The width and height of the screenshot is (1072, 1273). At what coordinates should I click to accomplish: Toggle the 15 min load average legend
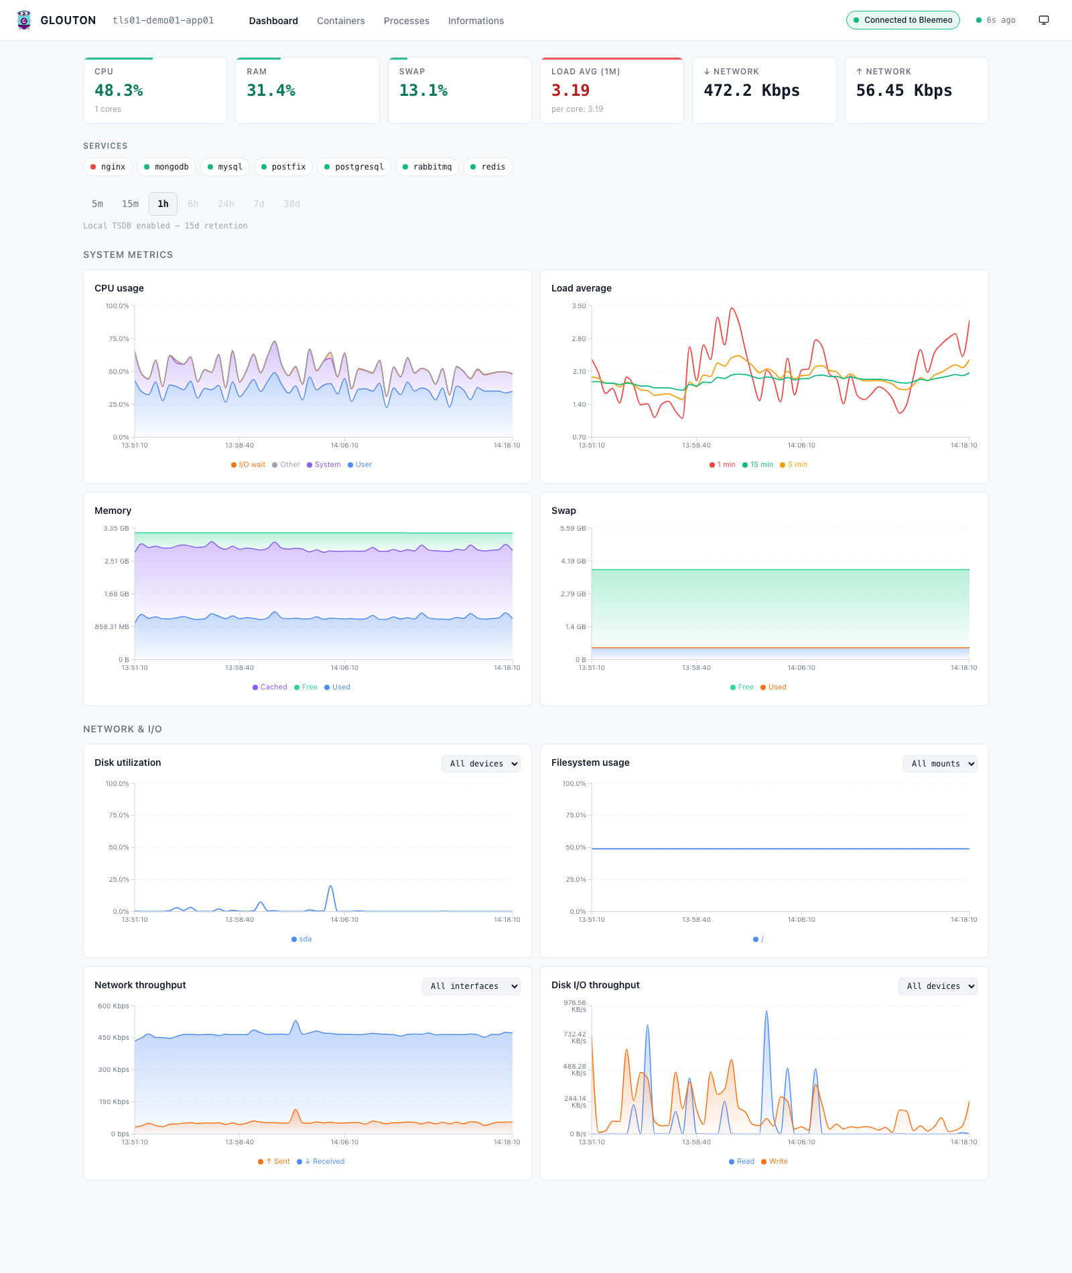coord(758,465)
